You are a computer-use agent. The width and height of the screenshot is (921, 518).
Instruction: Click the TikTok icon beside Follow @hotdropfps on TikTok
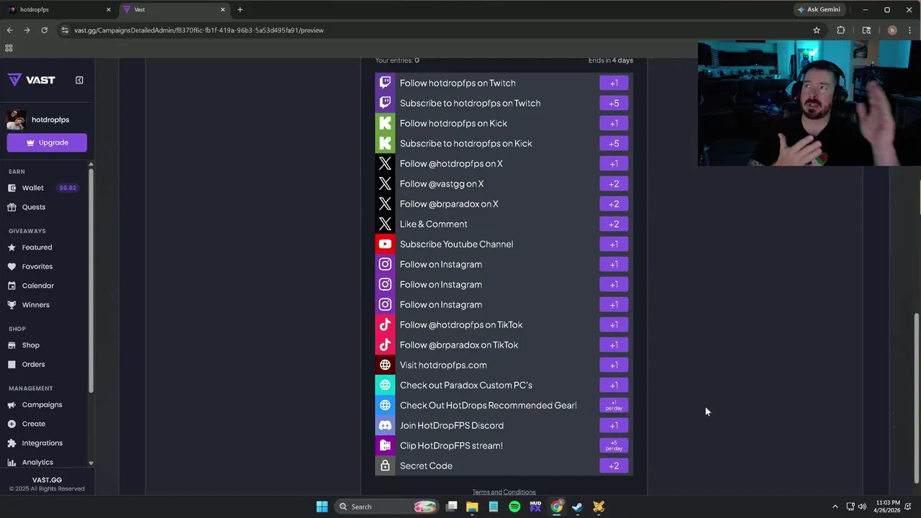pyautogui.click(x=385, y=324)
